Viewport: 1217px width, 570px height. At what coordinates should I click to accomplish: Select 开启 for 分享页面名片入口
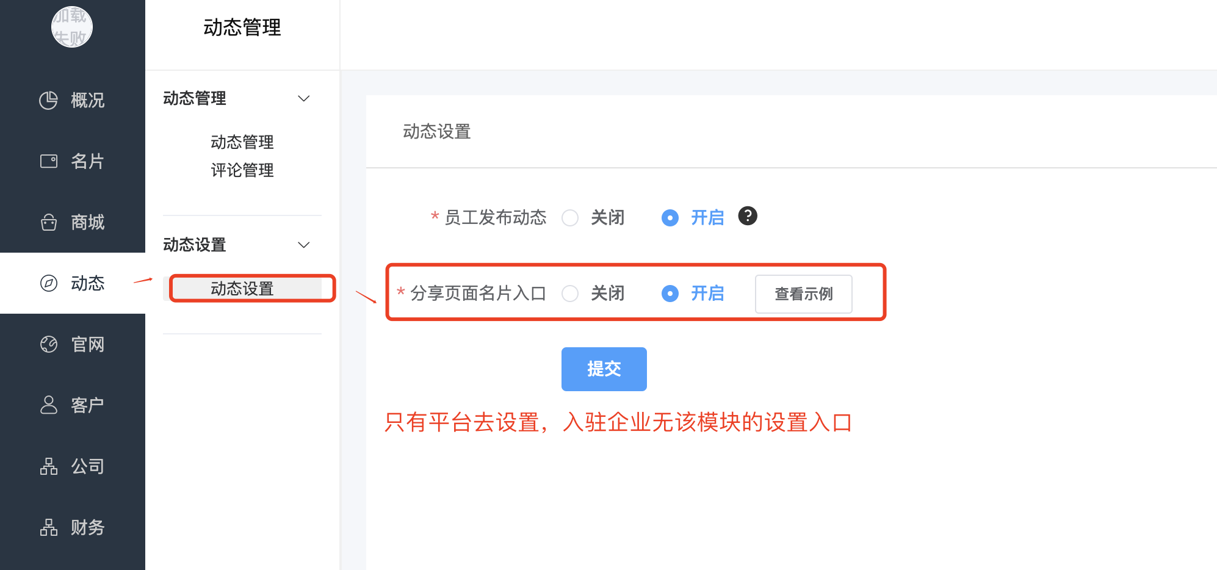[x=670, y=294]
